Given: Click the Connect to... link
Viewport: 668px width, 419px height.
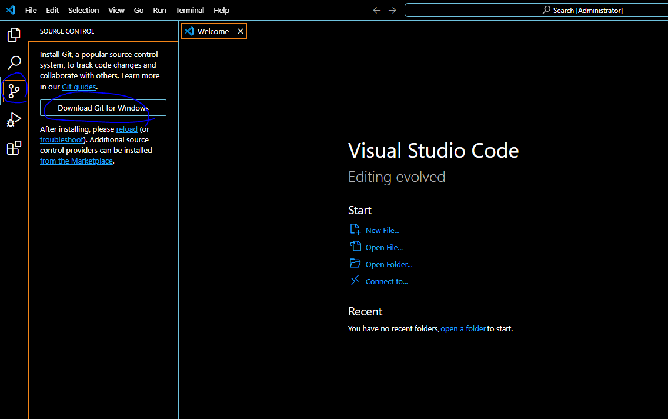Looking at the screenshot, I should click(x=387, y=281).
